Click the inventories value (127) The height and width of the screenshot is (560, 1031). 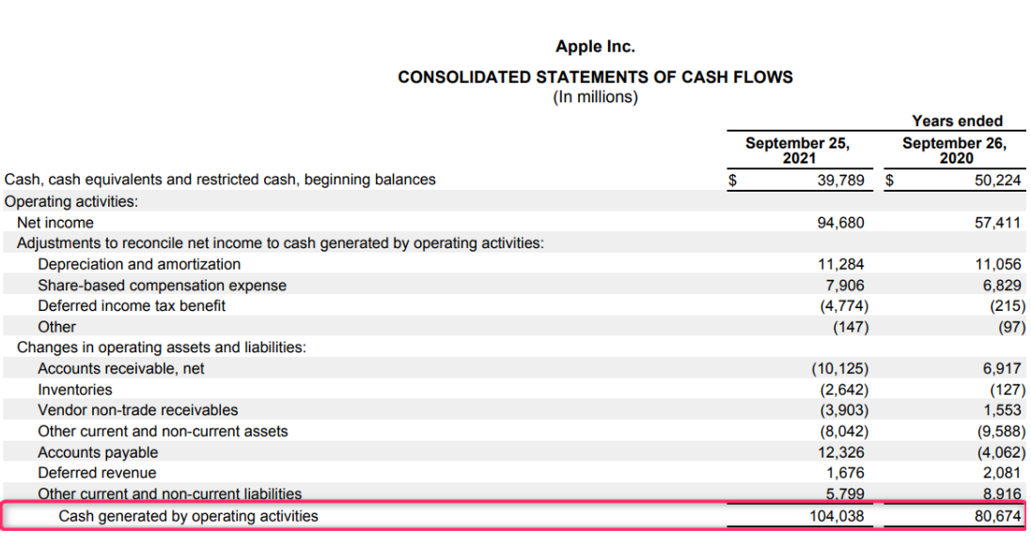[1008, 390]
